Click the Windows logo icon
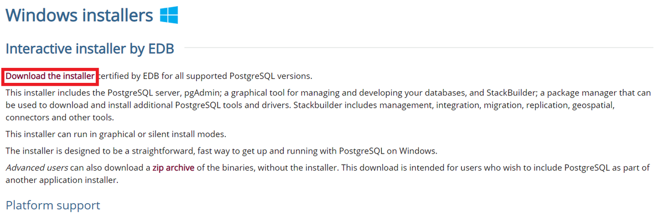The image size is (664, 216). (169, 15)
